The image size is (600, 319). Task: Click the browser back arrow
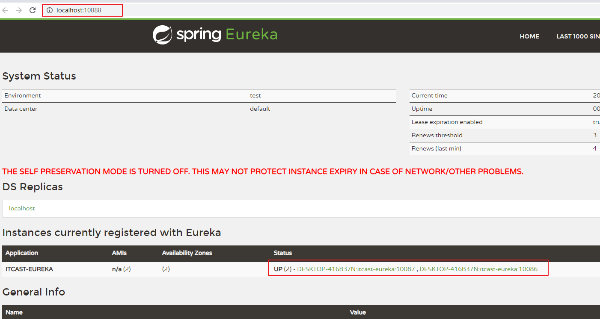(x=6, y=10)
